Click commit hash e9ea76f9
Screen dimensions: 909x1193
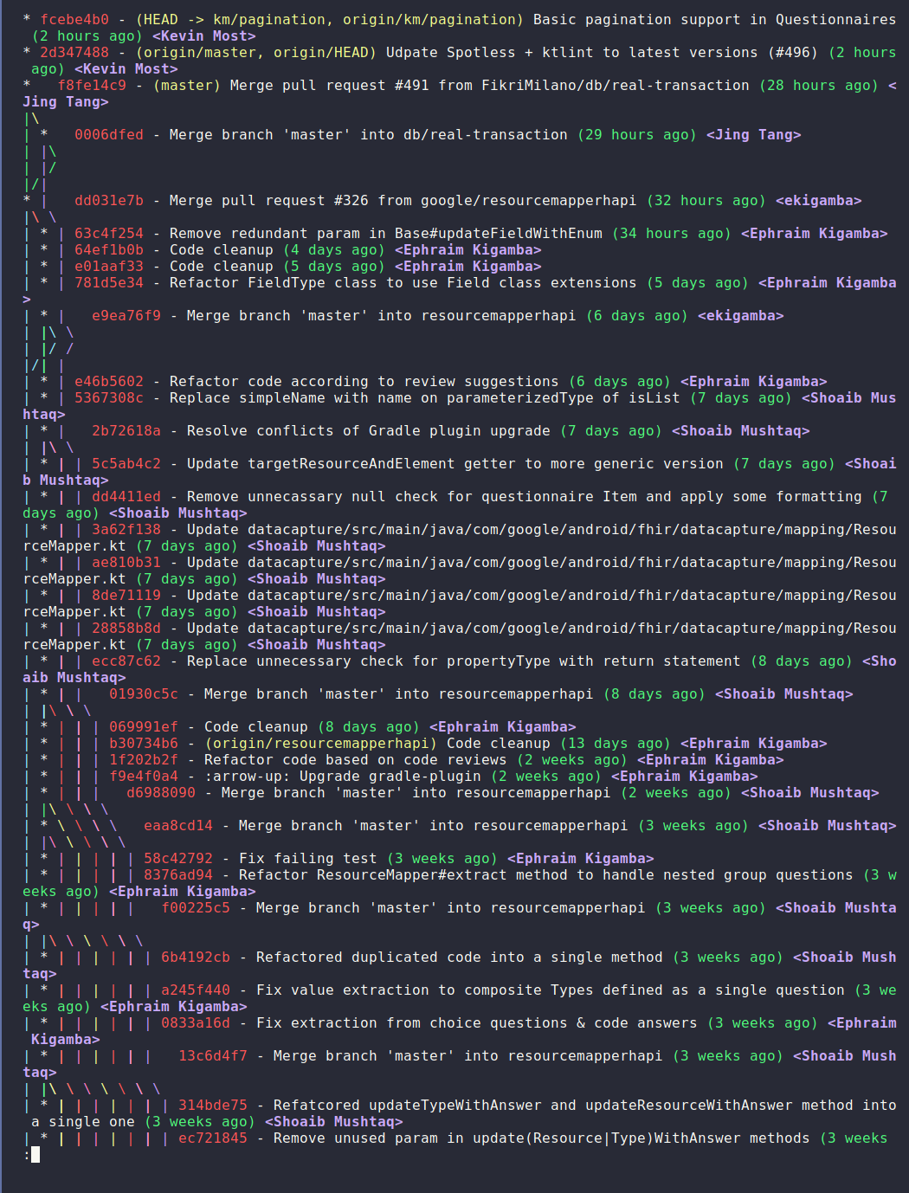tap(126, 315)
